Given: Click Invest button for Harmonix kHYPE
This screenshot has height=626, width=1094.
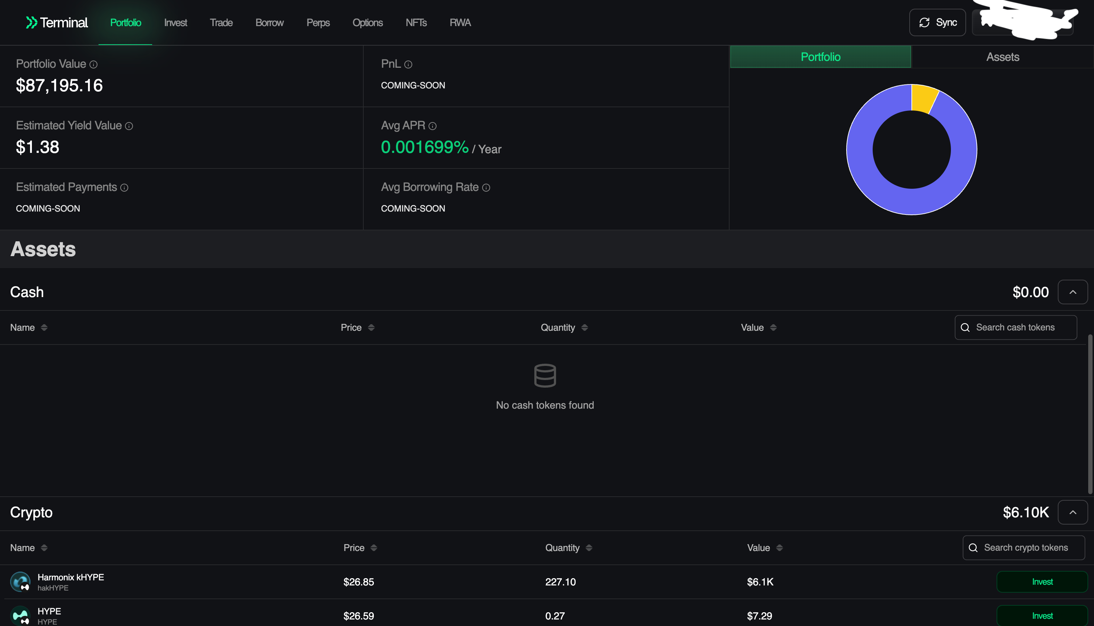Looking at the screenshot, I should tap(1042, 582).
